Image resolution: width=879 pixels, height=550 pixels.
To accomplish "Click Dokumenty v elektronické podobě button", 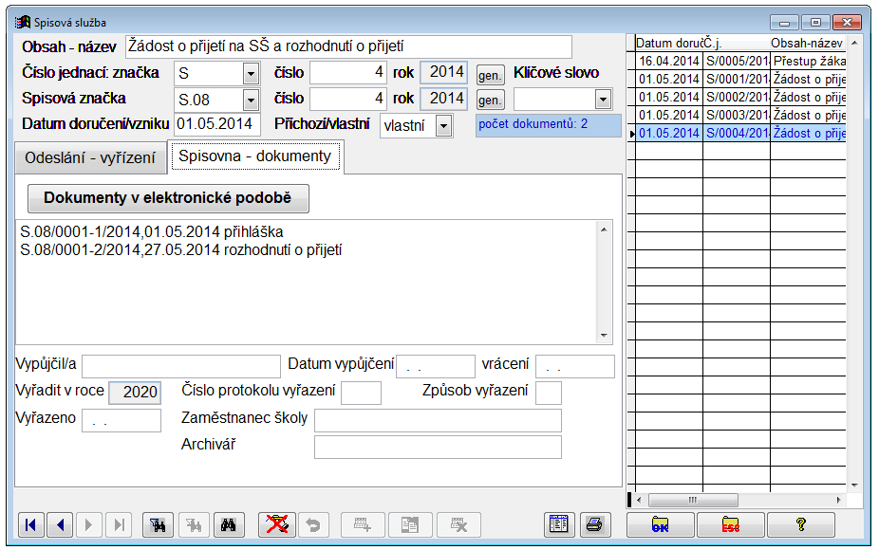I will (x=167, y=198).
